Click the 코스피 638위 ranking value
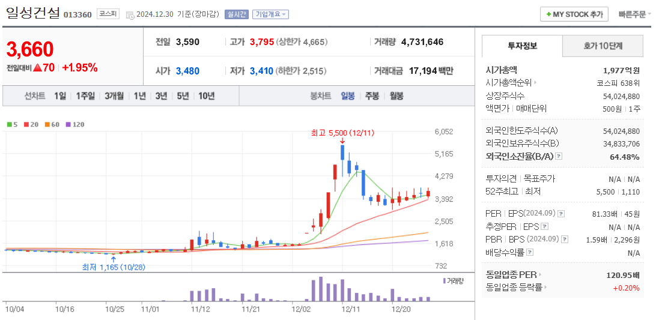 [618, 83]
